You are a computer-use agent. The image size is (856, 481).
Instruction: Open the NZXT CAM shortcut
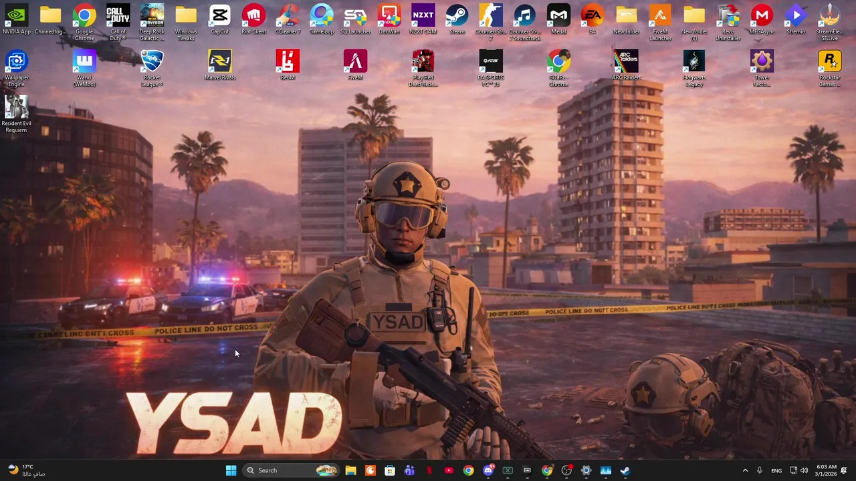423,19
